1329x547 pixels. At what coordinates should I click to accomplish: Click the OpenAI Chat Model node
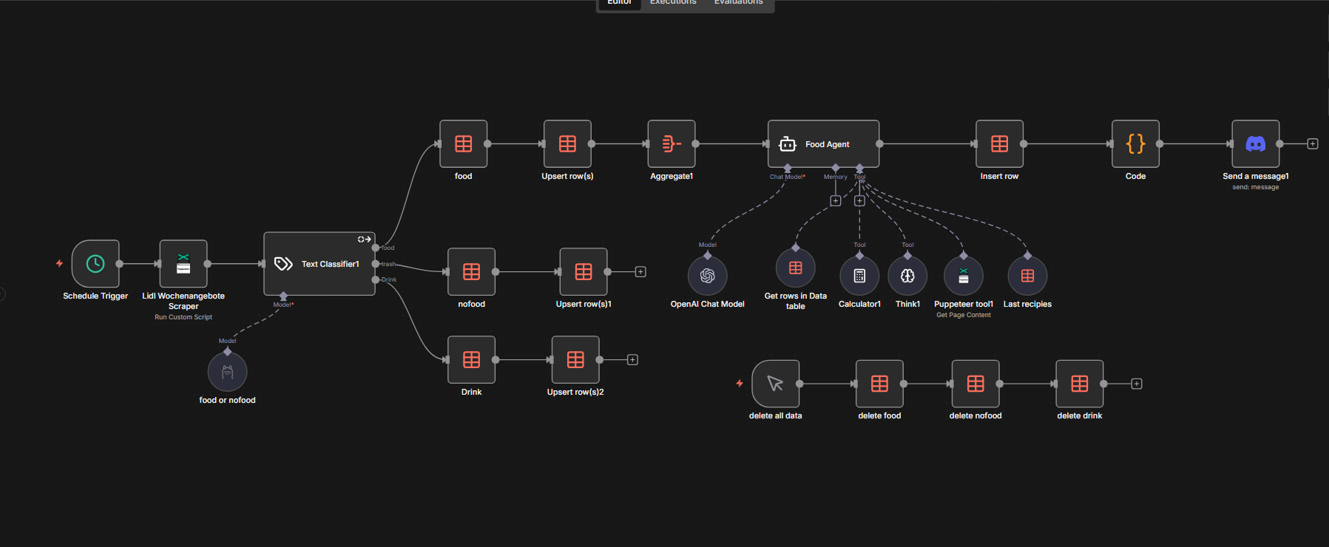point(707,276)
